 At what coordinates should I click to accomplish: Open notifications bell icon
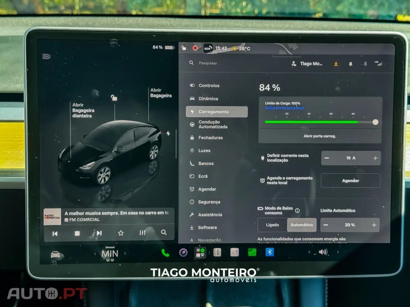[x=351, y=64]
